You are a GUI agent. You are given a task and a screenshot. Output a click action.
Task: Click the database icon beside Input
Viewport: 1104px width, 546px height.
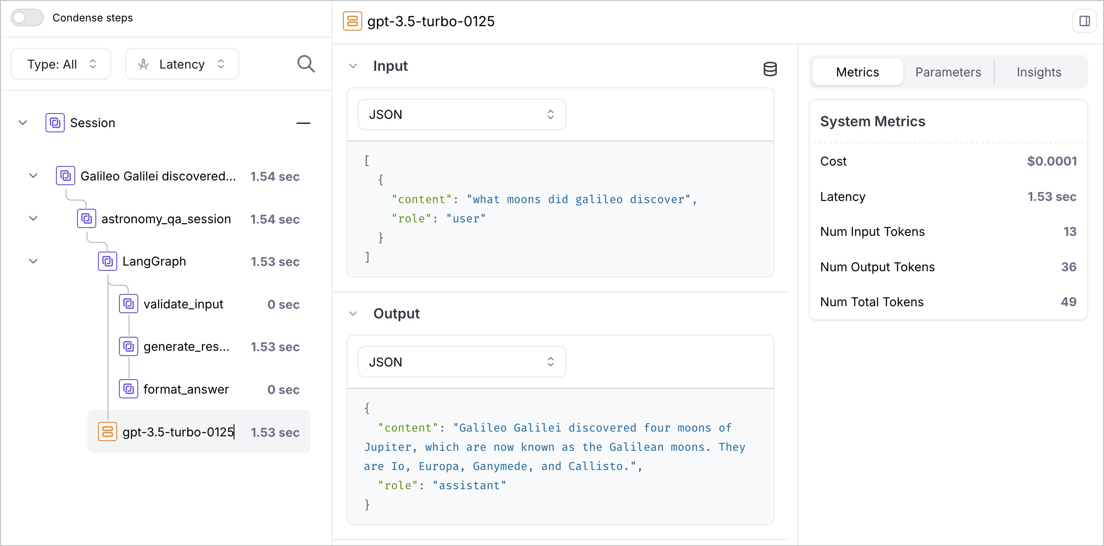click(x=770, y=69)
